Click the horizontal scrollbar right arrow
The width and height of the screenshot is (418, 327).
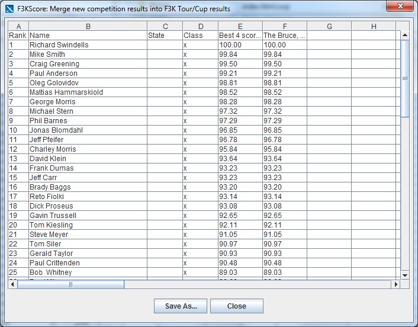pos(396,284)
